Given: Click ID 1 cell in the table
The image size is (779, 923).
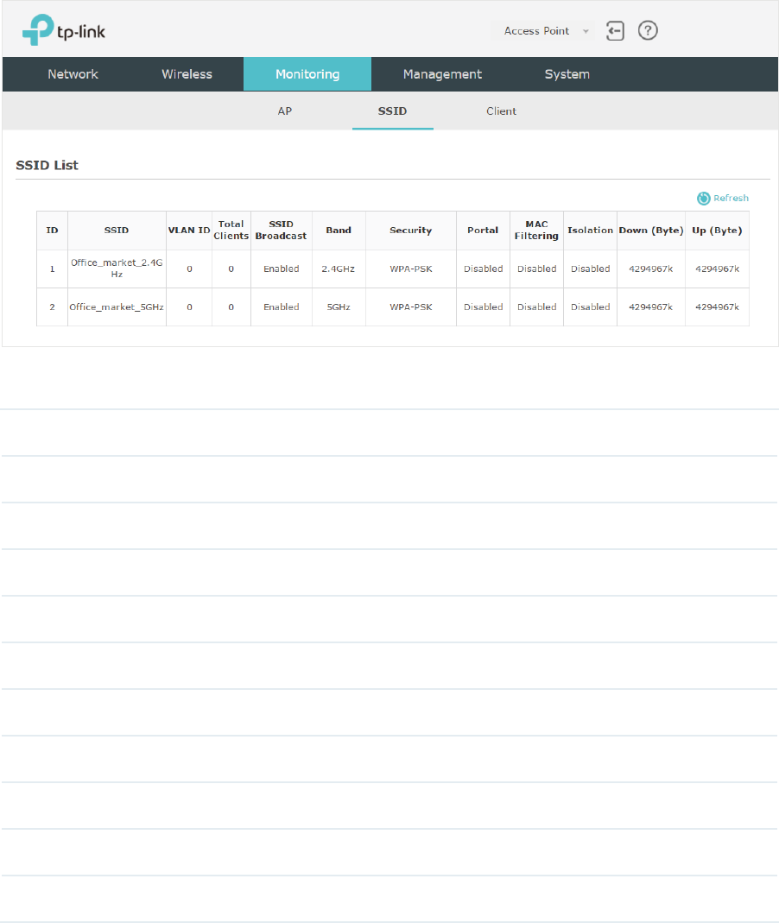Looking at the screenshot, I should click(53, 269).
